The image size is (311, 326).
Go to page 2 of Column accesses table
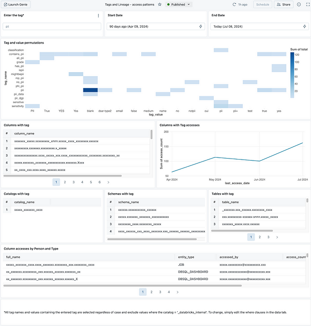[152, 292]
